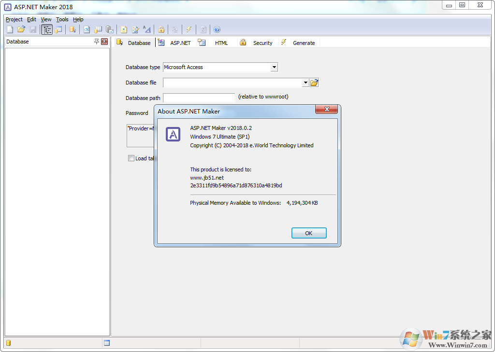Image resolution: width=495 pixels, height=352 pixels.
Task: Open Help with the question mark toolbar icon
Action: click(x=217, y=29)
